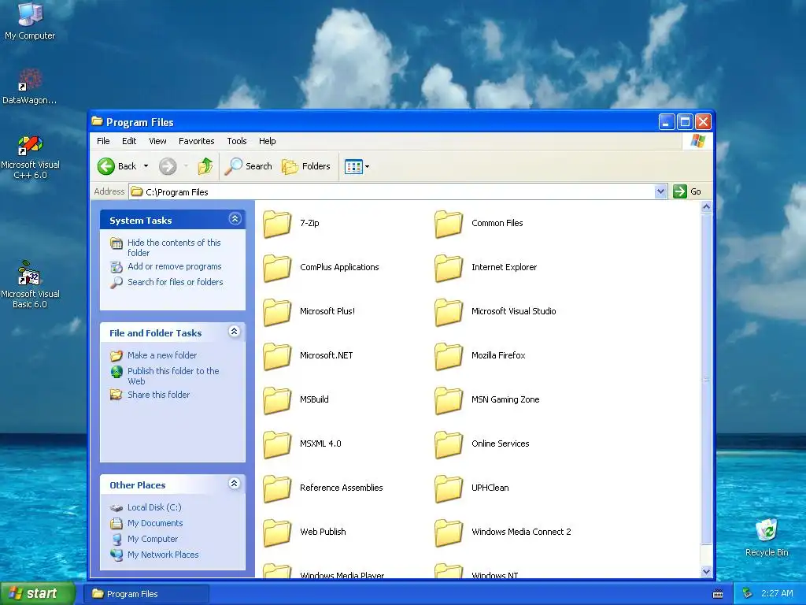The image size is (806, 605).
Task: Go to My Documents in Other Places
Action: pyautogui.click(x=155, y=523)
